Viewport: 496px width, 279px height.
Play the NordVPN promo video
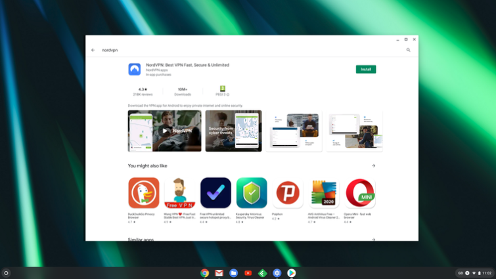[165, 131]
